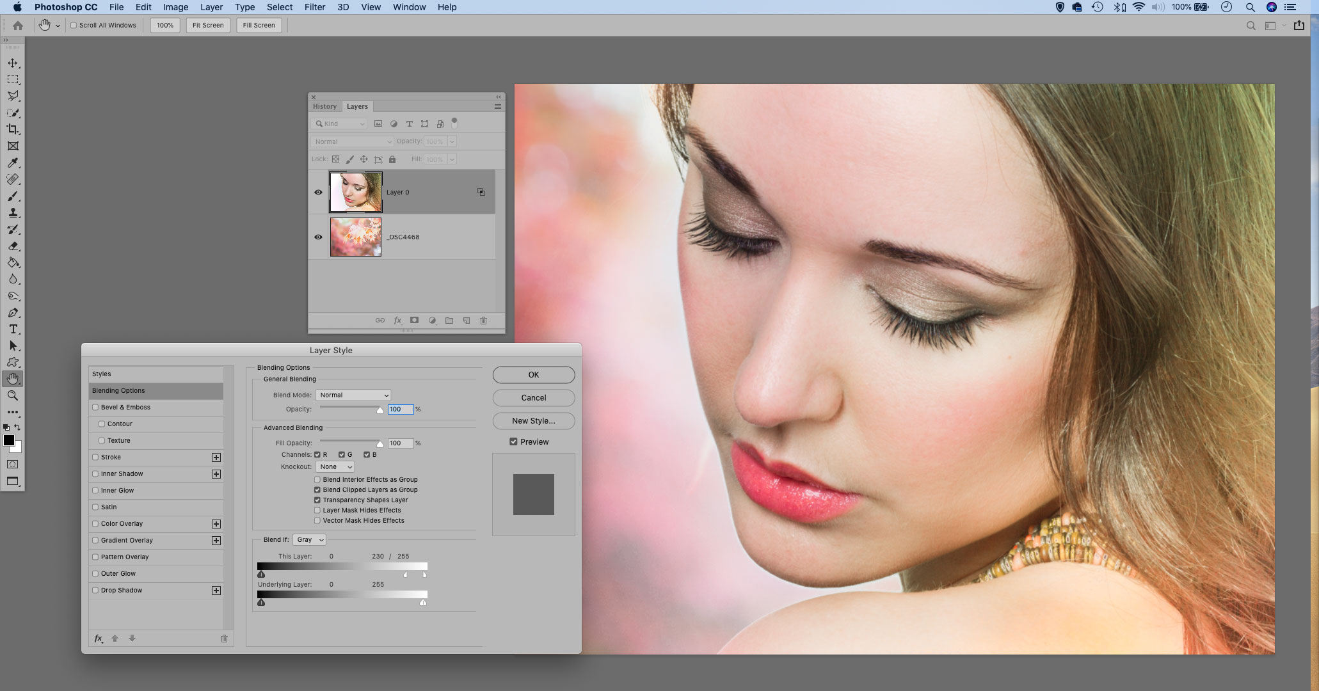1319x691 pixels.
Task: Select the Healing Brush tool
Action: (13, 179)
